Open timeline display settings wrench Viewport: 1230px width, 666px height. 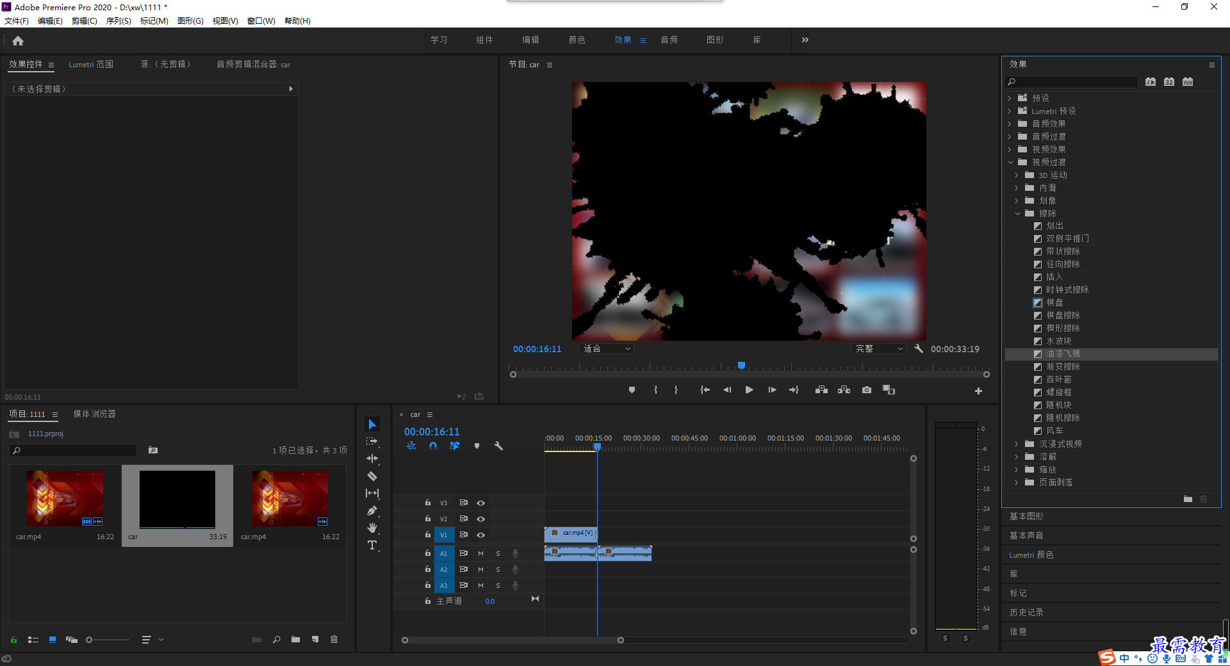pyautogui.click(x=498, y=446)
